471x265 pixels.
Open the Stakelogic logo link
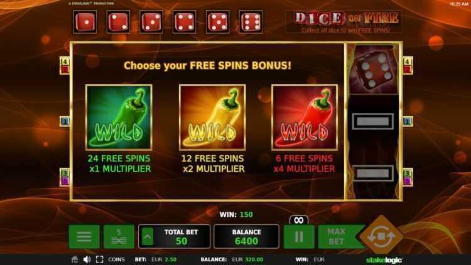pos(384,259)
